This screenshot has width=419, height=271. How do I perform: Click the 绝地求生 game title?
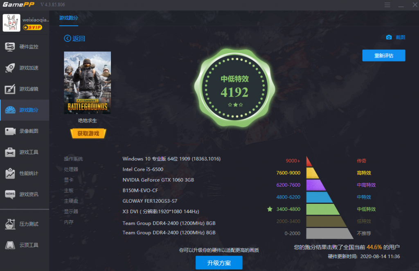click(88, 120)
